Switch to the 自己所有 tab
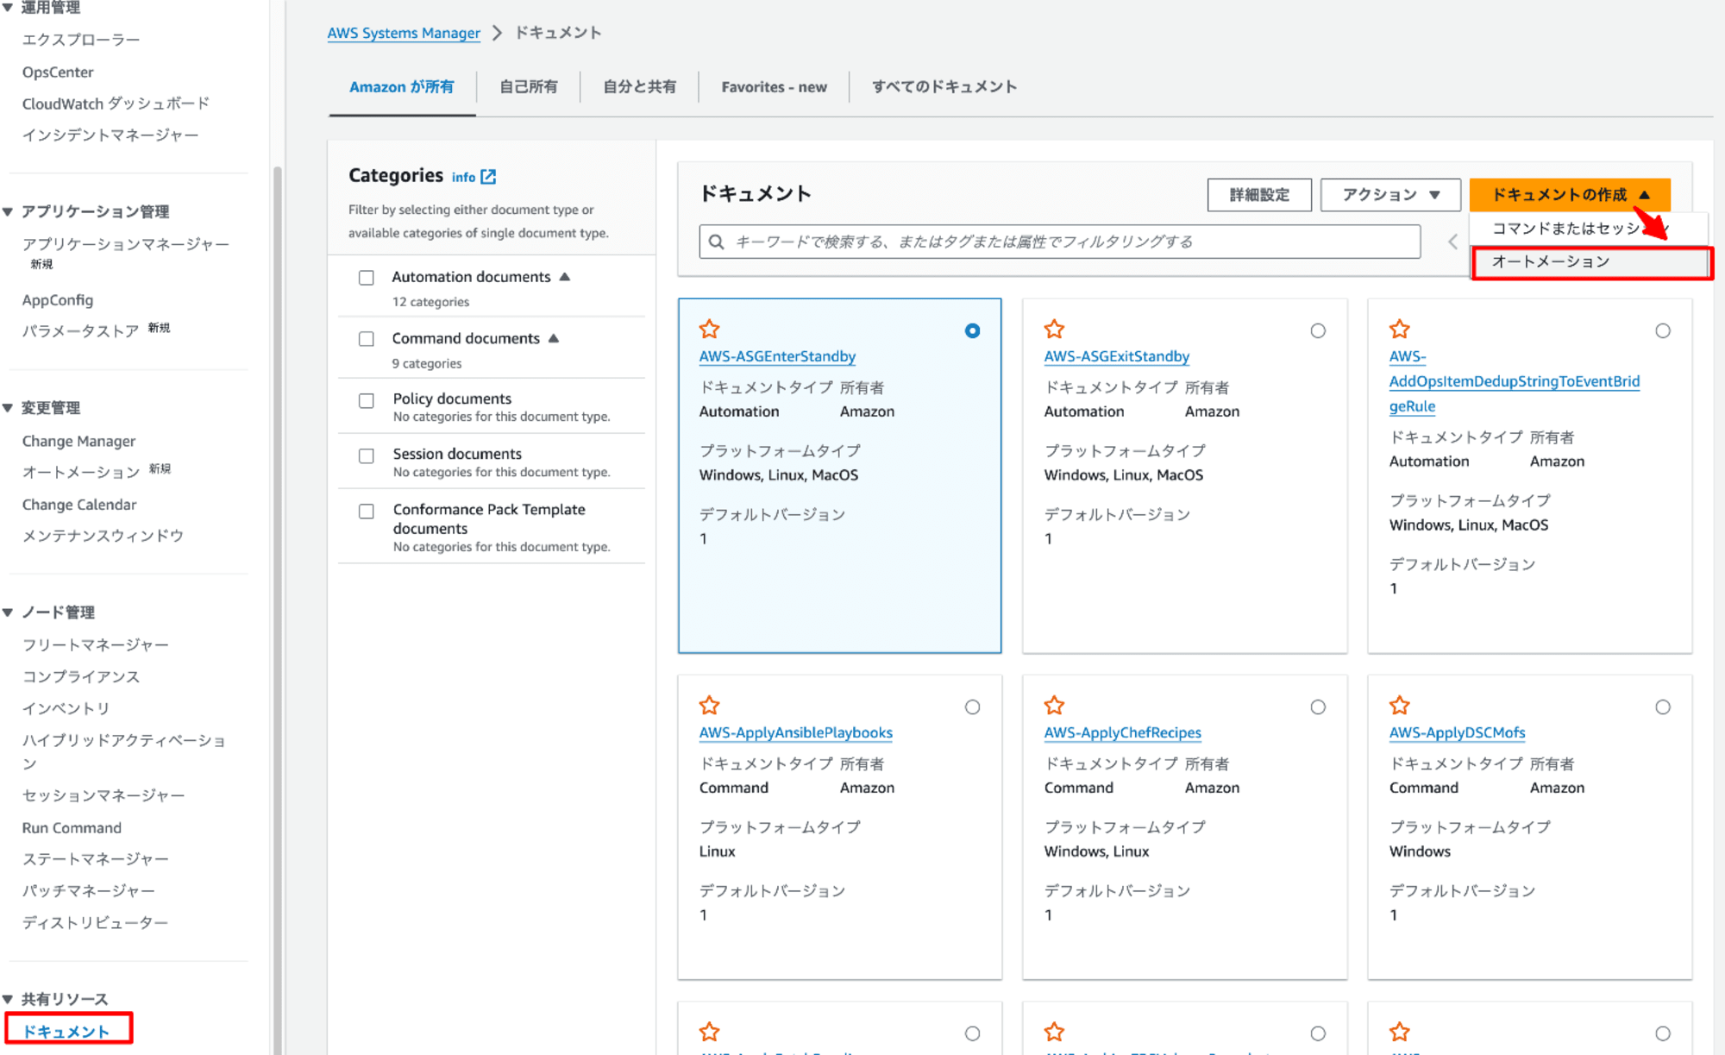 (529, 86)
